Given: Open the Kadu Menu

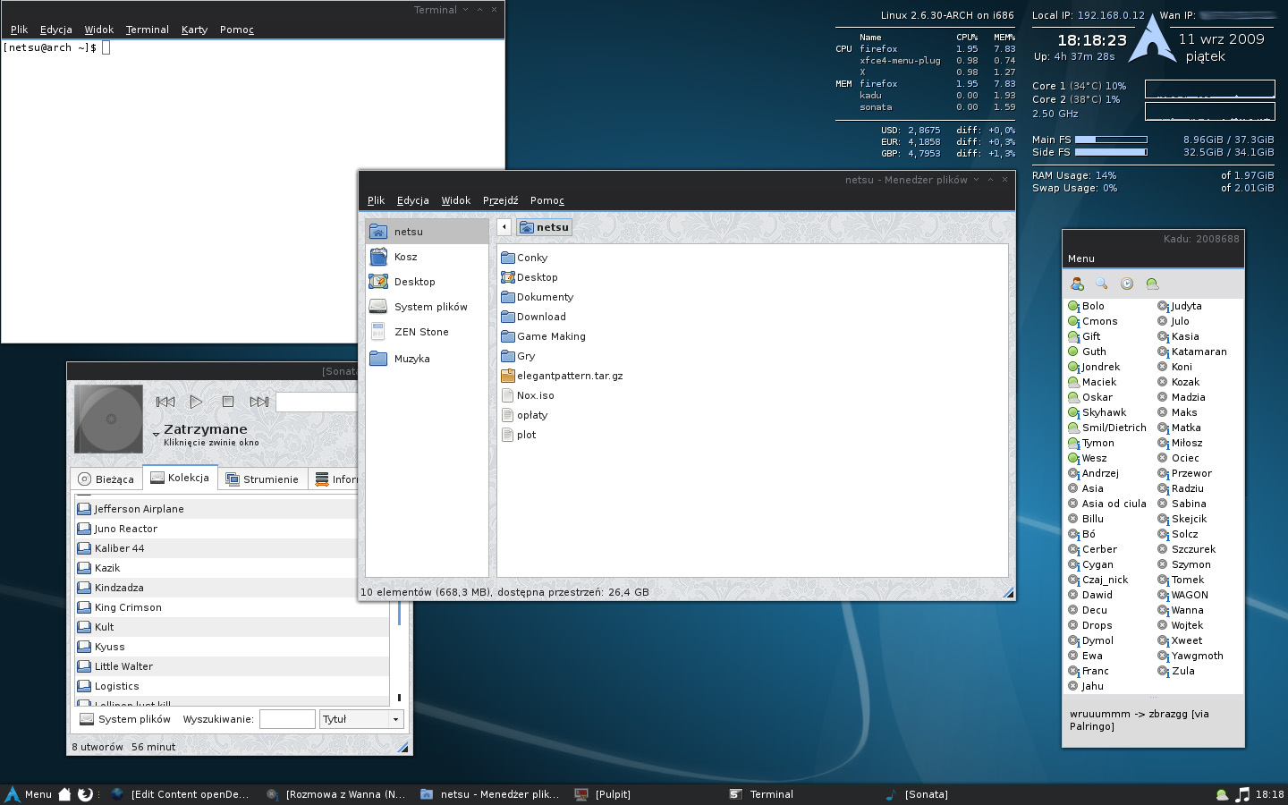Looking at the screenshot, I should (x=1080, y=258).
